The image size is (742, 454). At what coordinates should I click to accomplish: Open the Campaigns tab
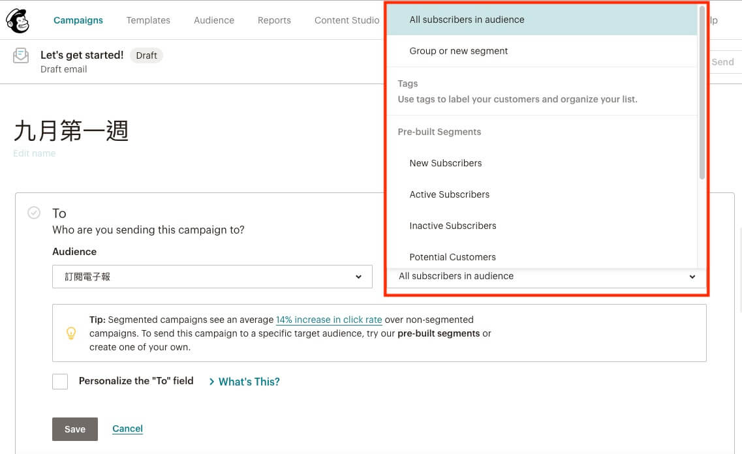pyautogui.click(x=78, y=20)
